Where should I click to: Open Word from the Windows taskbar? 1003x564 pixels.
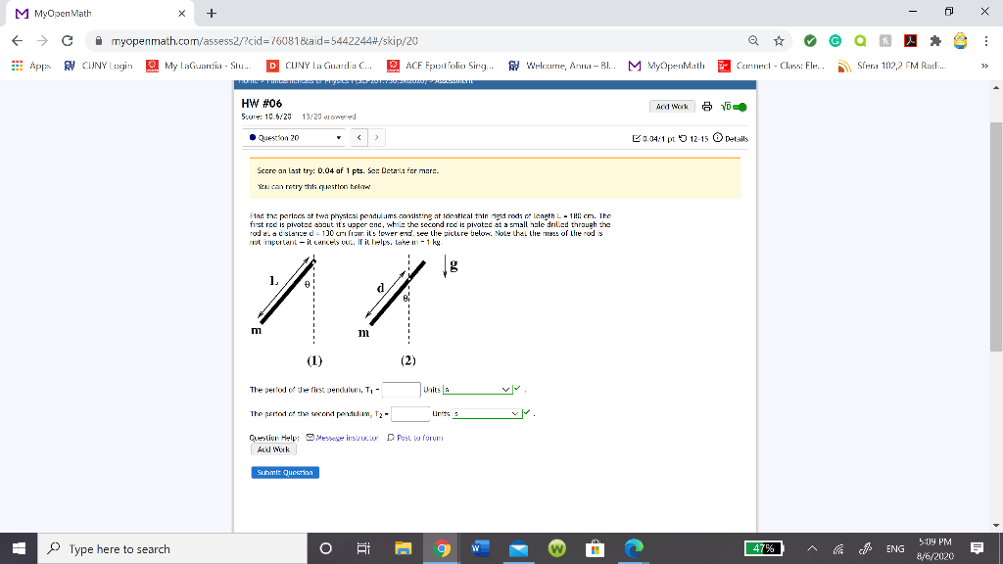[x=479, y=549]
